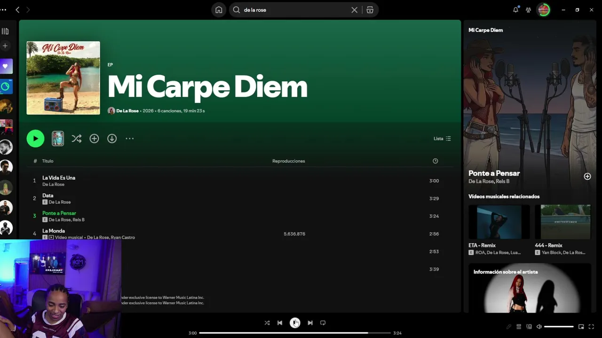602x338 pixels.
Task: Open the three-dot app menu at top left
Action: (3, 10)
